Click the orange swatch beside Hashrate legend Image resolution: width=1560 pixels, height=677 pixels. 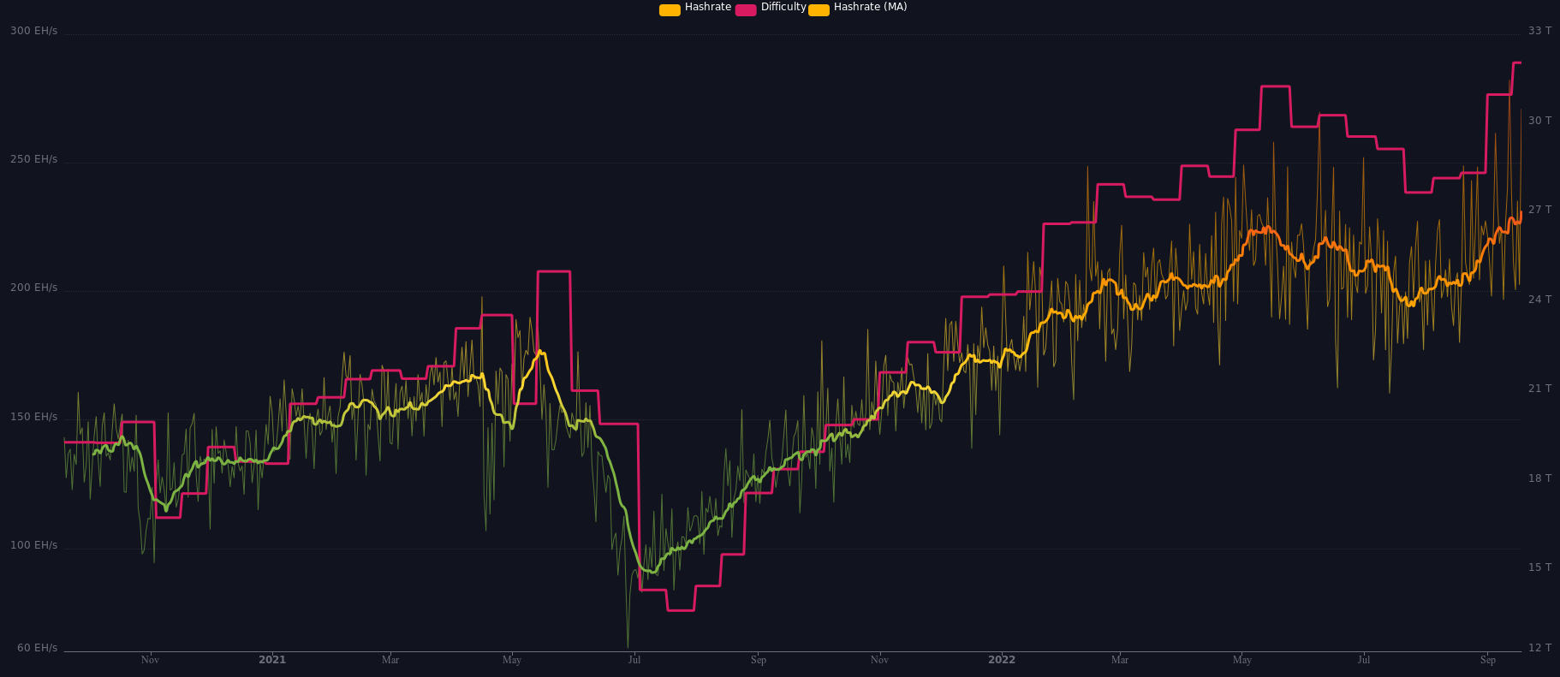670,9
